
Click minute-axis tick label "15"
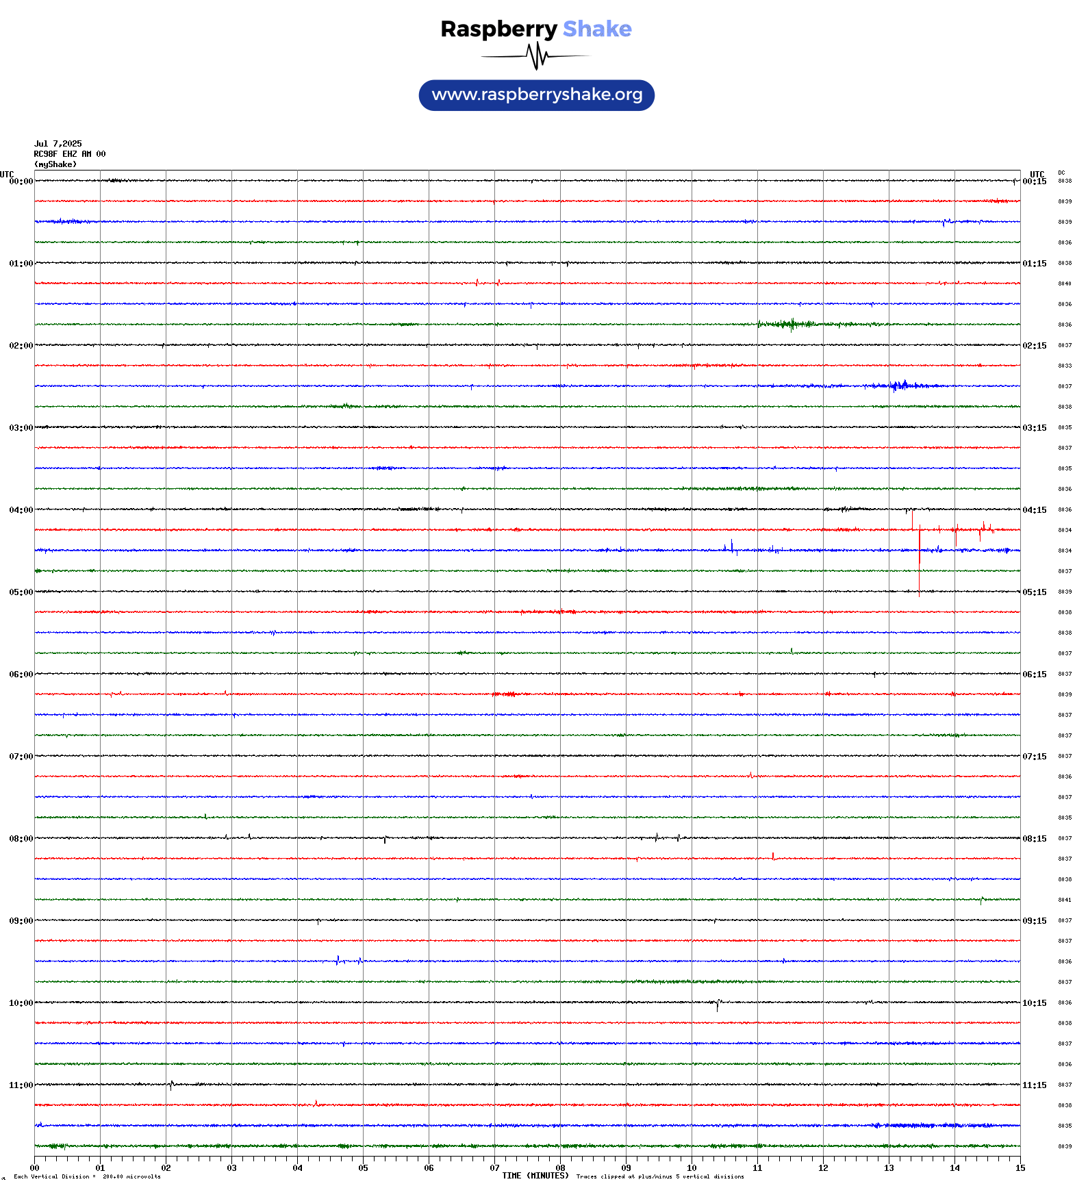click(x=1020, y=1168)
